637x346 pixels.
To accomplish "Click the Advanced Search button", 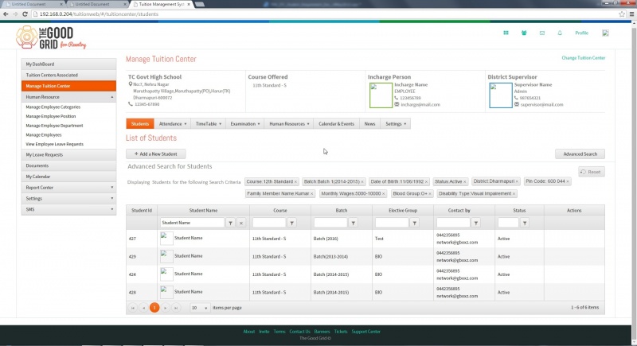I will pyautogui.click(x=580, y=154).
